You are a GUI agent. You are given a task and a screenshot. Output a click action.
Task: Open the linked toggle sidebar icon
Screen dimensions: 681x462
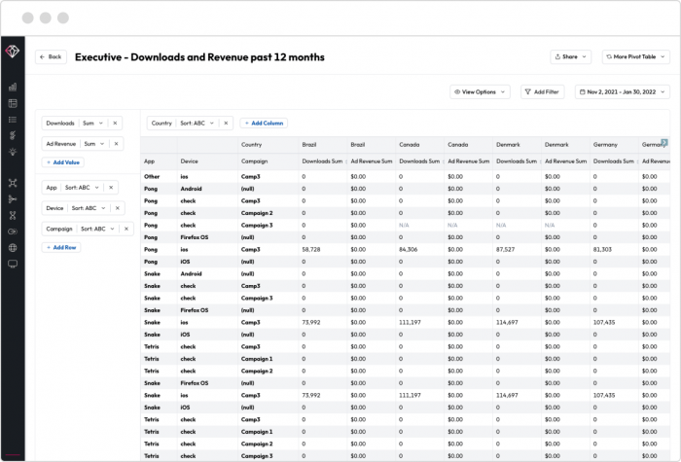pyautogui.click(x=13, y=231)
